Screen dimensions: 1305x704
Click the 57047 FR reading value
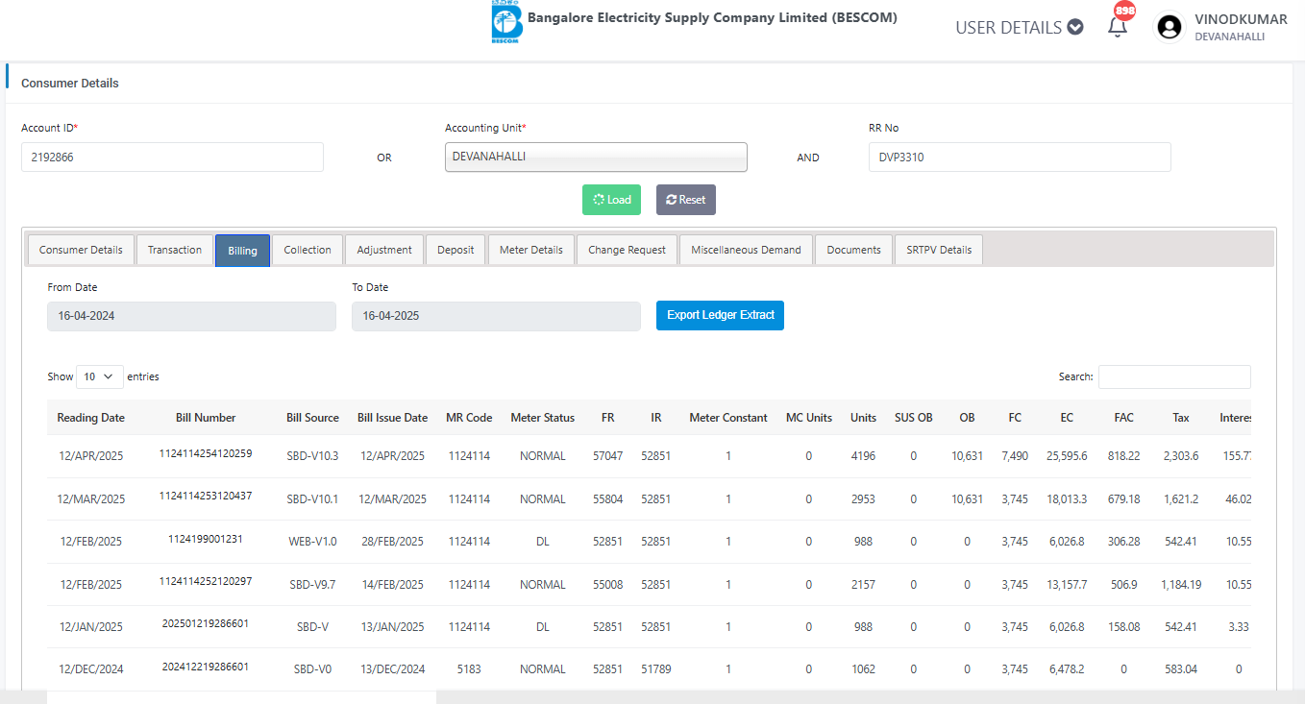coord(607,456)
